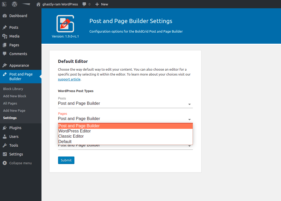This screenshot has height=201, width=281.
Task: Click the Comments speech bubble sidebar icon
Action: point(5,54)
